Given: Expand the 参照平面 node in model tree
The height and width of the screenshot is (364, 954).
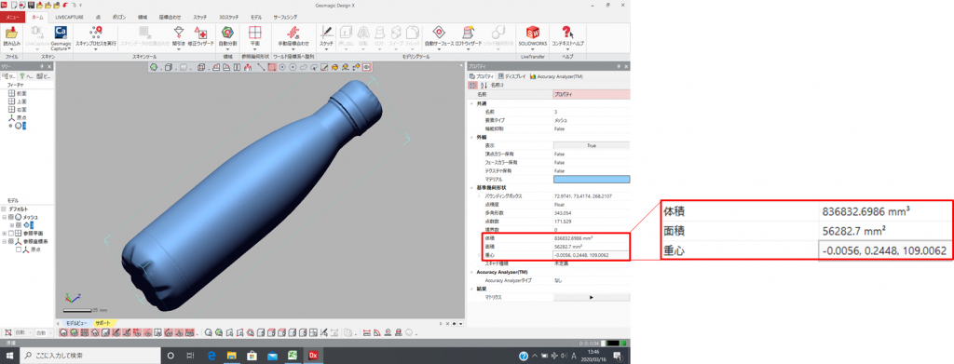Looking at the screenshot, I should 5,234.
